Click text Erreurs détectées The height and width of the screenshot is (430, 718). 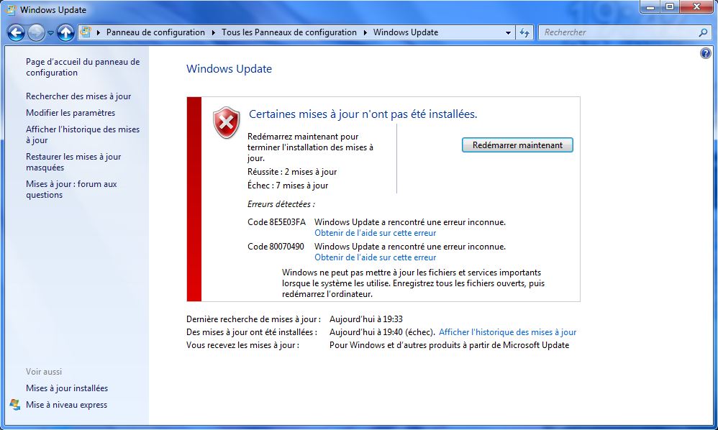coord(281,204)
